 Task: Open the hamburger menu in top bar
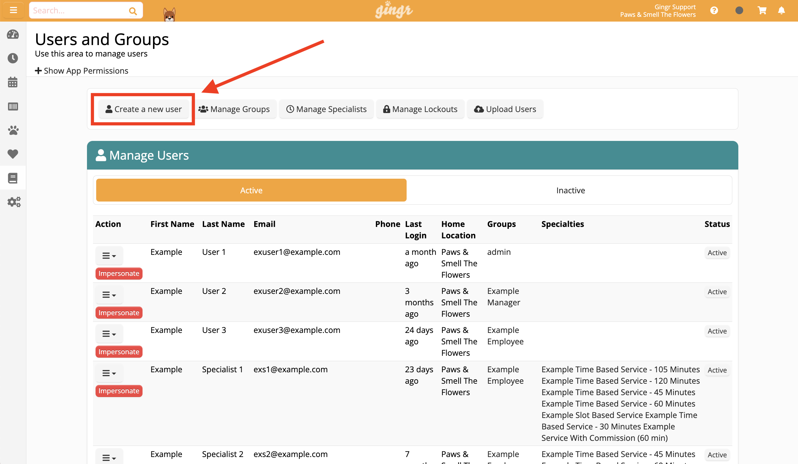pyautogui.click(x=13, y=10)
